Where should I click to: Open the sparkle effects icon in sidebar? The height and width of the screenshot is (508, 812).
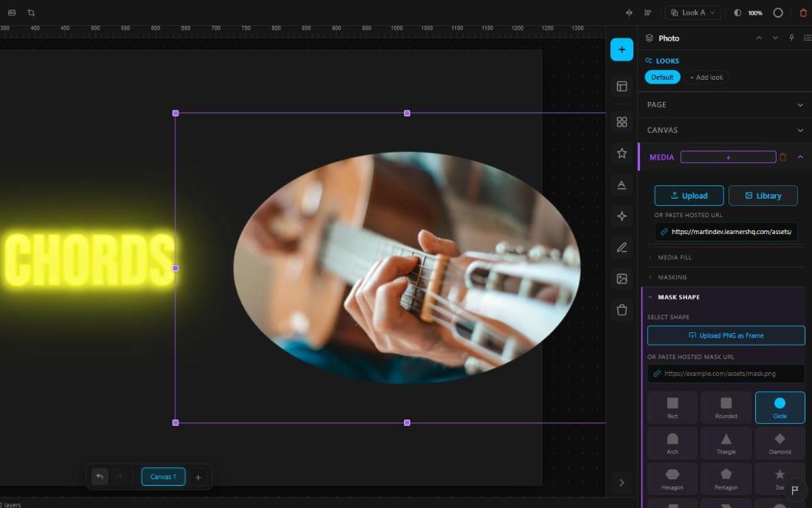coord(622,216)
